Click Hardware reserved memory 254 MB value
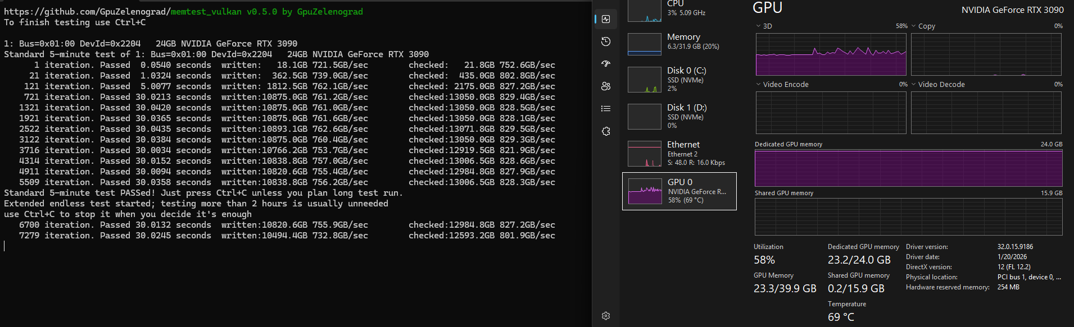 (x=1008, y=287)
